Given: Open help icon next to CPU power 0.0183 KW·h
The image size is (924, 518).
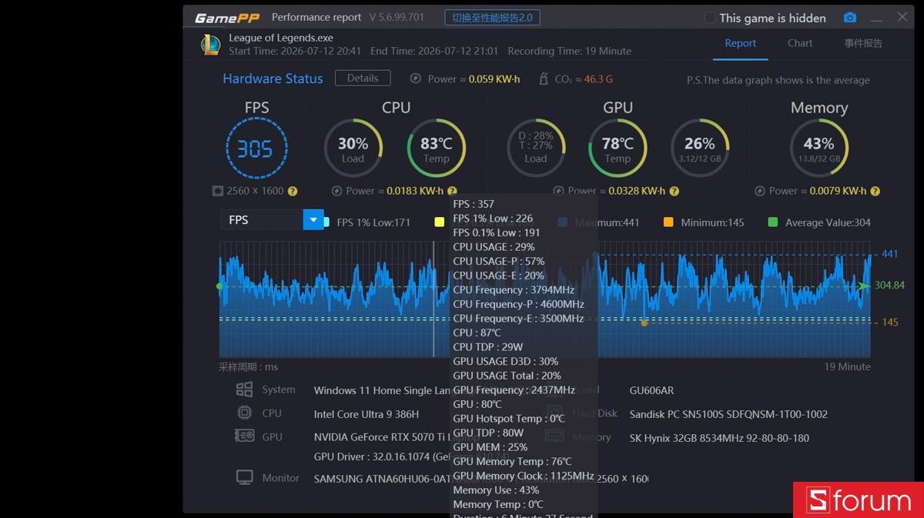Looking at the screenshot, I should click(452, 191).
